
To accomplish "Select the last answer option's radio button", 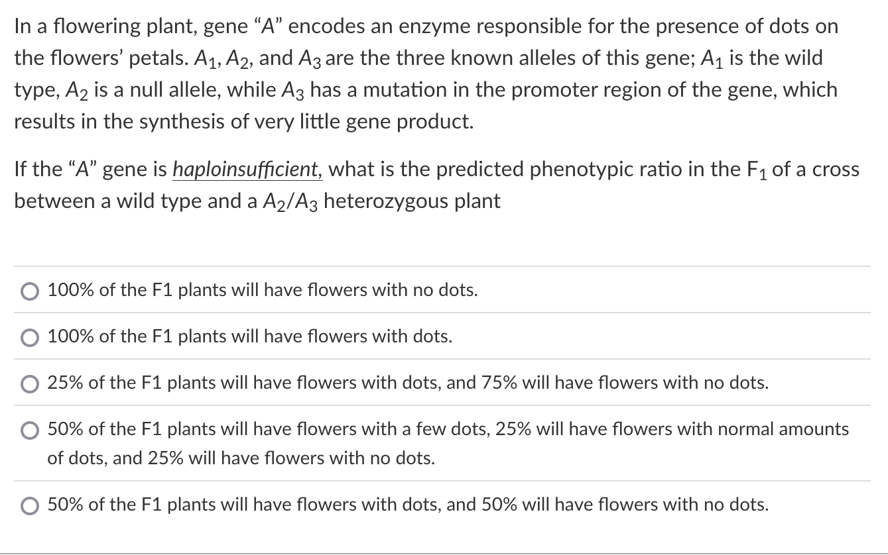I will (x=29, y=505).
